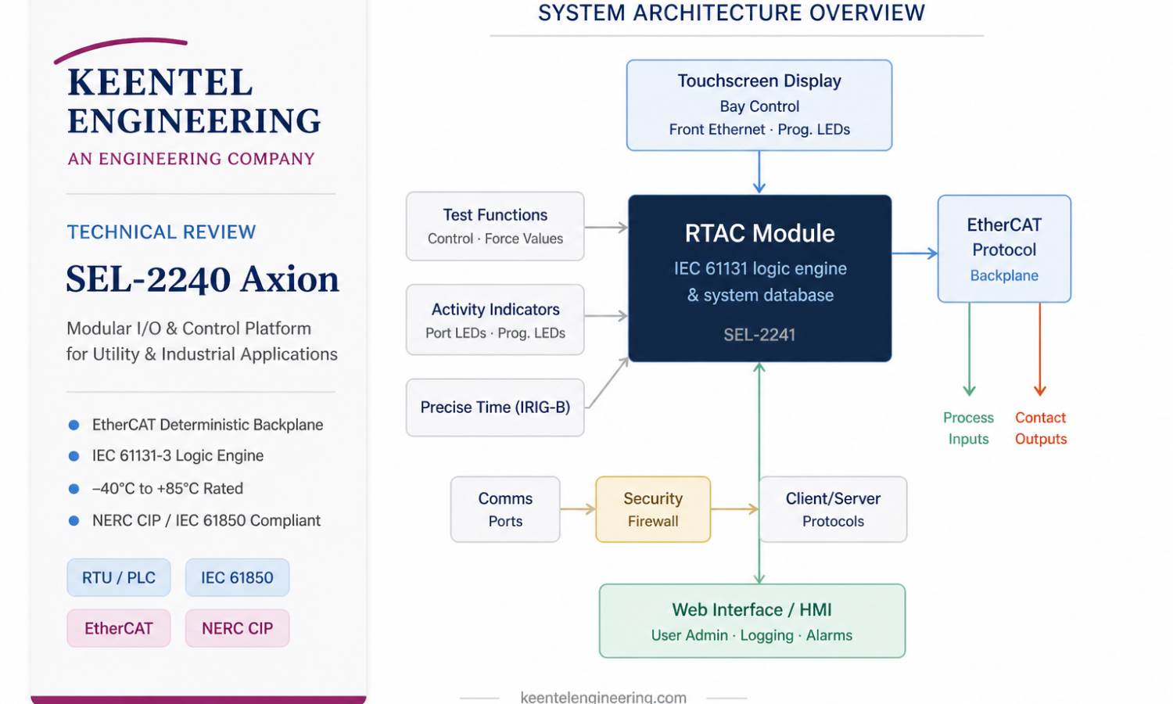The image size is (1173, 704).
Task: Click 'IEC 61131-3 Logic Engine' bullet text
Action: pos(178,456)
